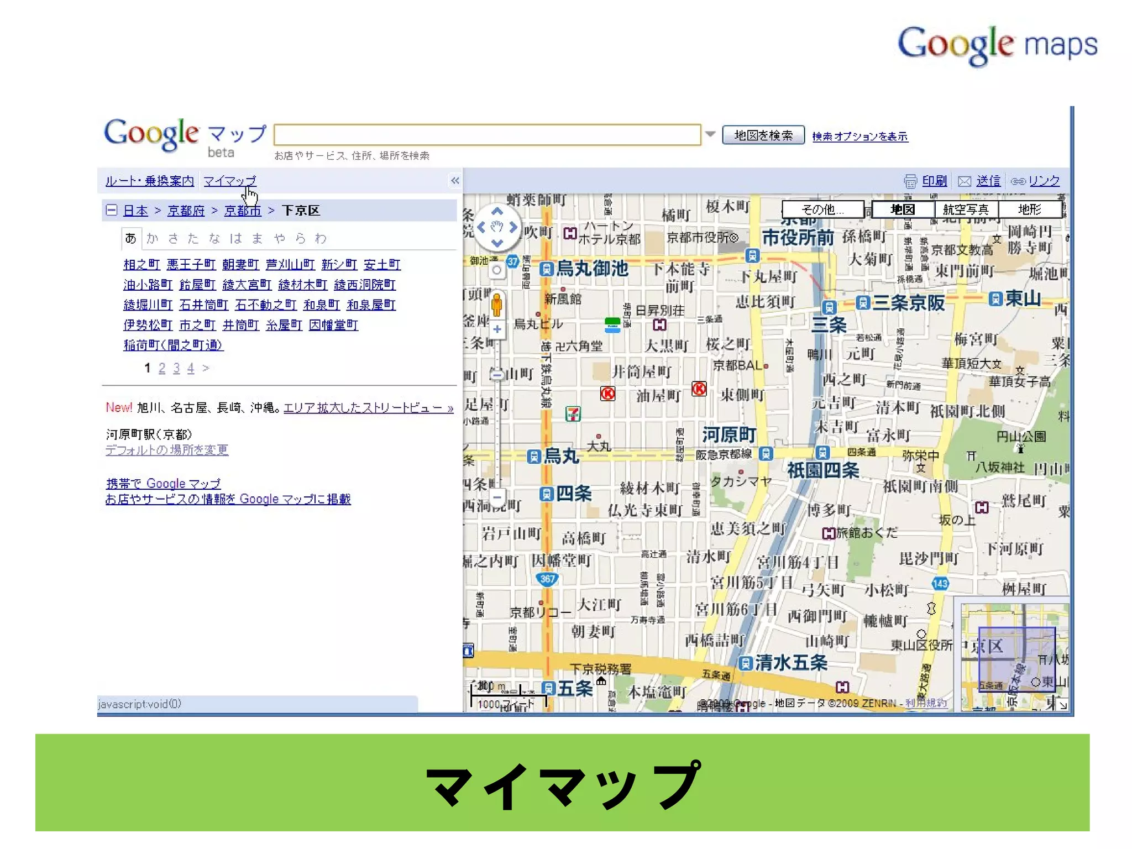The width and height of the screenshot is (1132, 849).
Task: Click the zoom in plus button
Action: click(497, 329)
